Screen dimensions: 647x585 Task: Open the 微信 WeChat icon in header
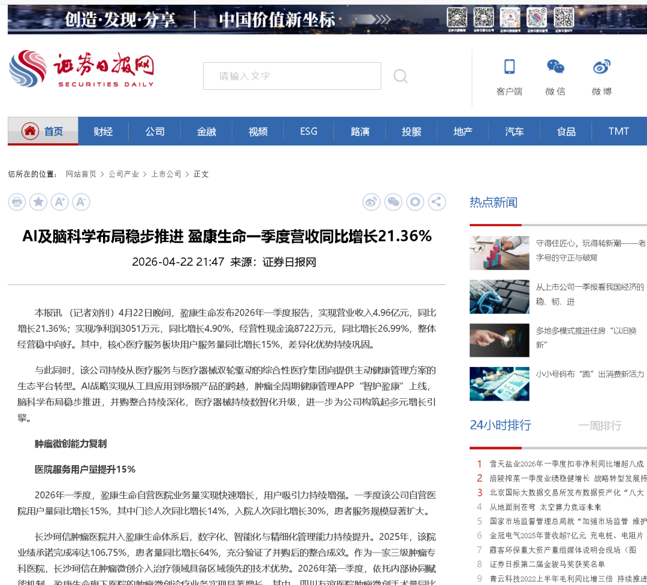[x=555, y=66]
